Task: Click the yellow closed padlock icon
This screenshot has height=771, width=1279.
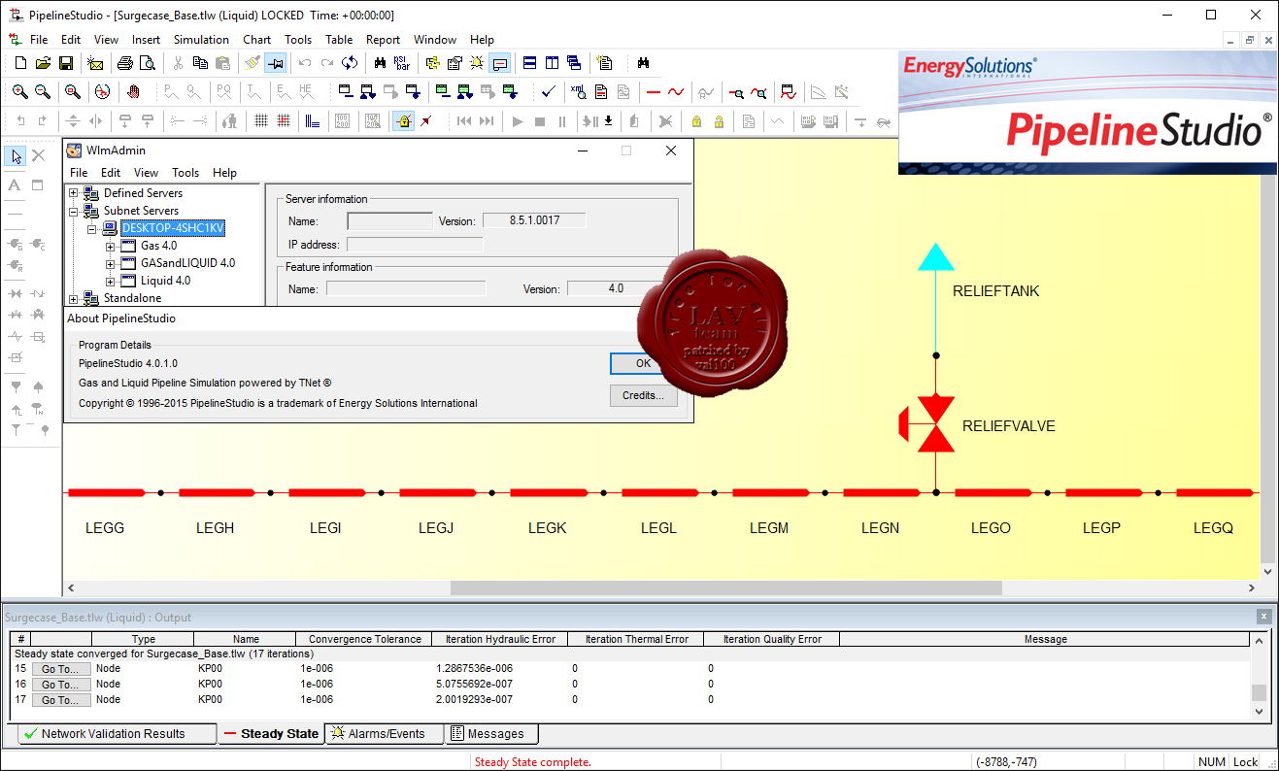Action: [x=696, y=121]
